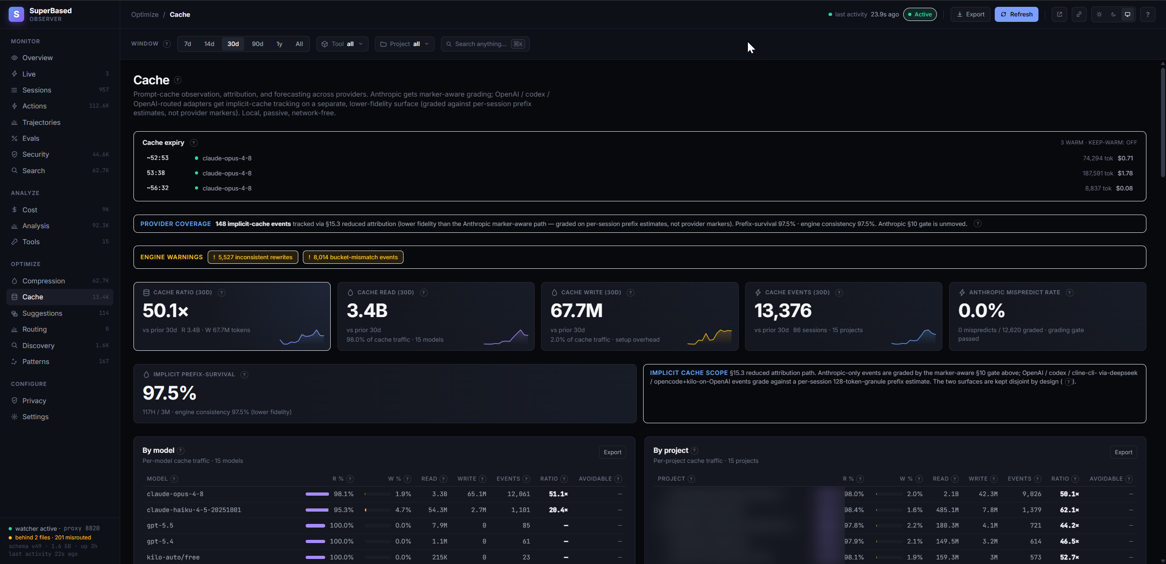Screen dimensions: 1166x564
Task: Select the 90d window tab
Action: (258, 44)
